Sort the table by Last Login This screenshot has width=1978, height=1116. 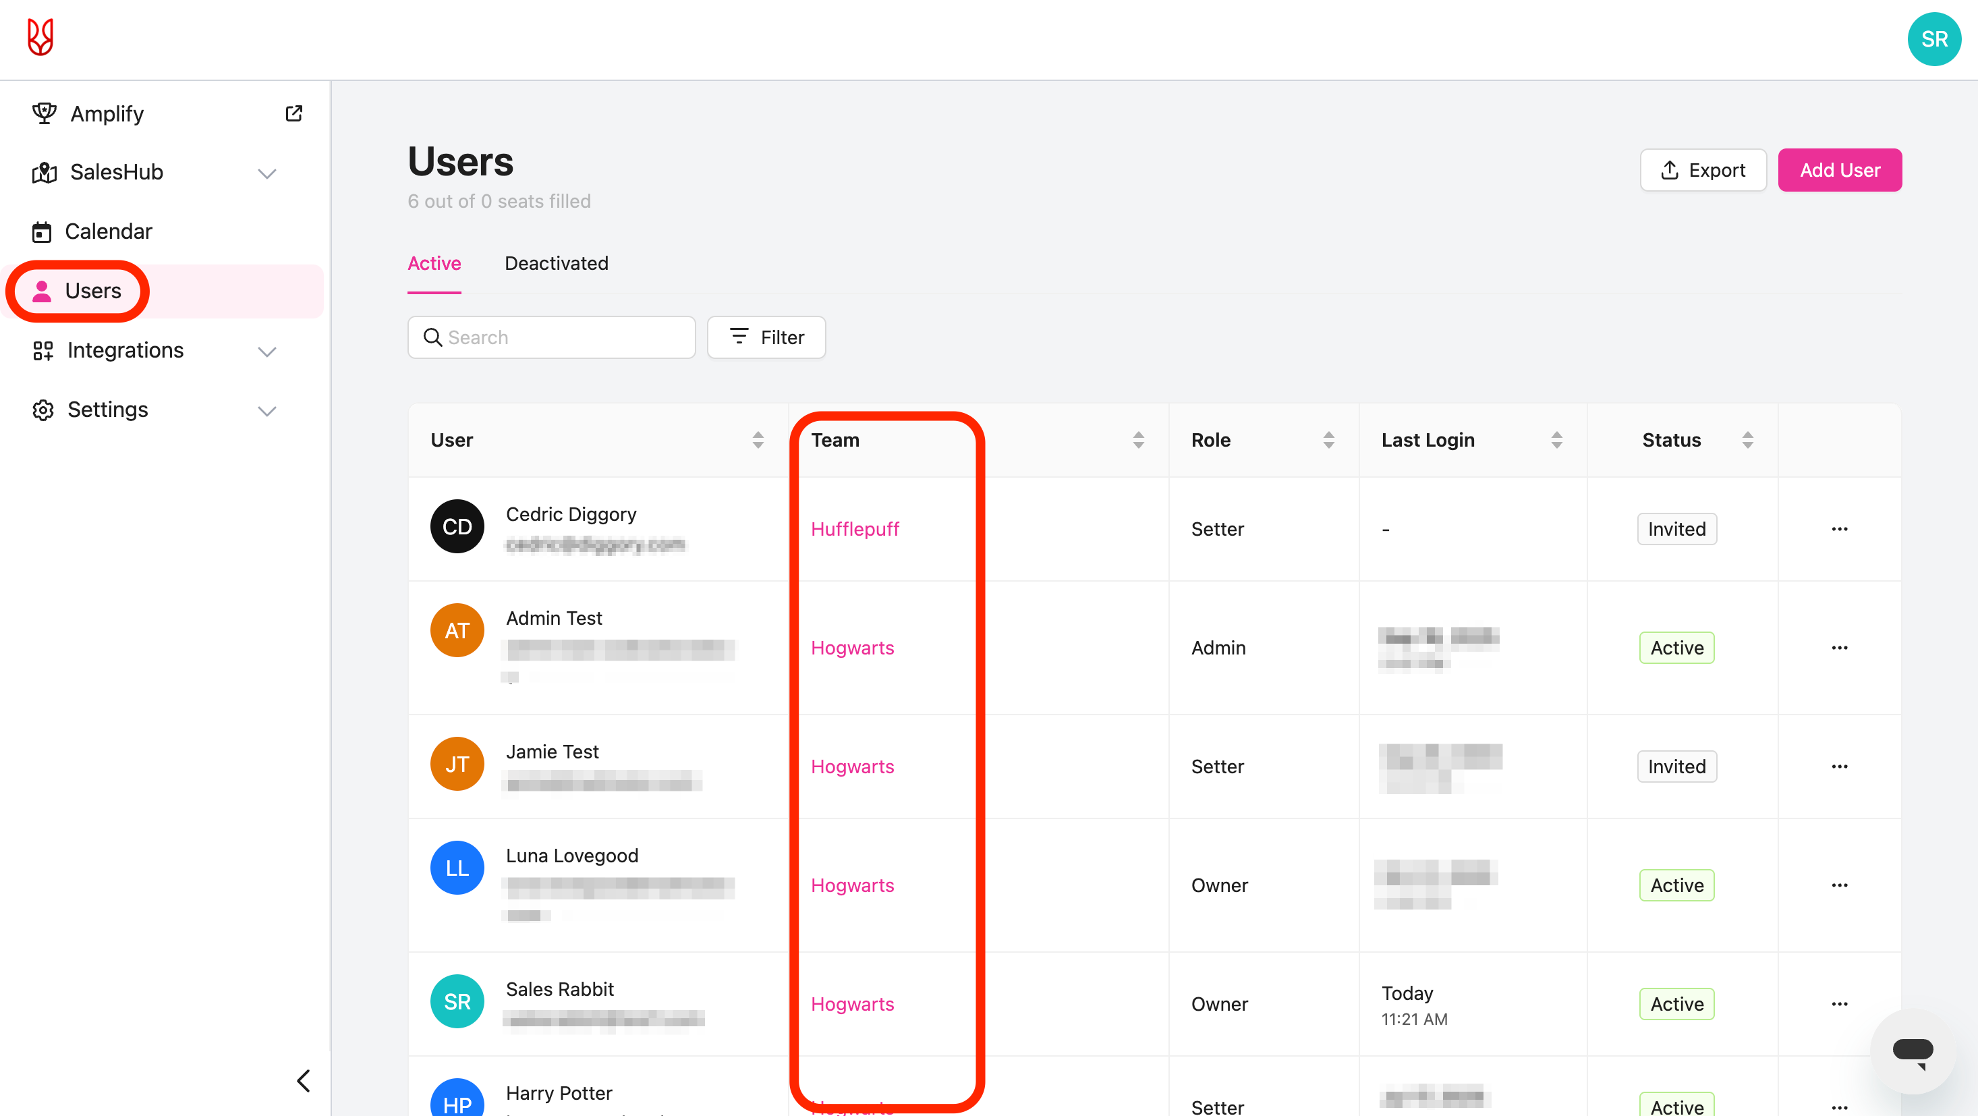click(x=1556, y=440)
